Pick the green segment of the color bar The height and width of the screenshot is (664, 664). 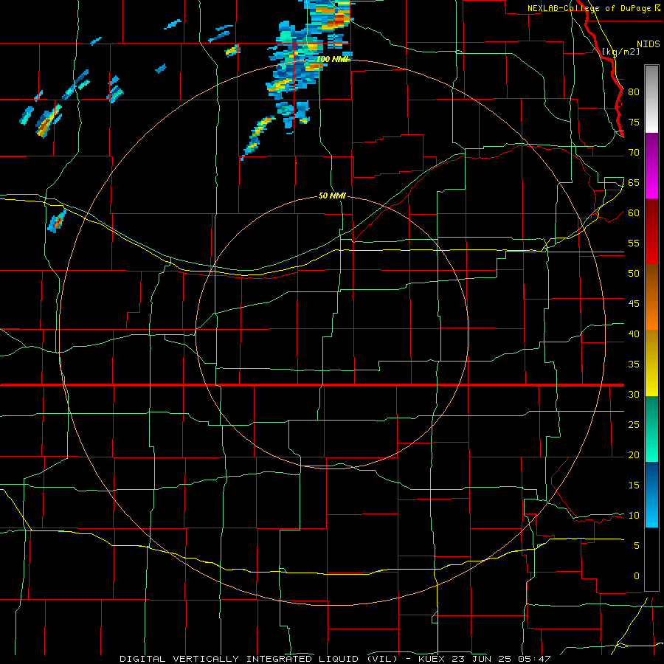click(651, 429)
